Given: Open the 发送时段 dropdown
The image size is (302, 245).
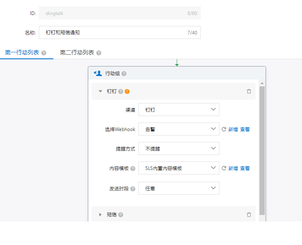Looking at the screenshot, I should 179,188.
